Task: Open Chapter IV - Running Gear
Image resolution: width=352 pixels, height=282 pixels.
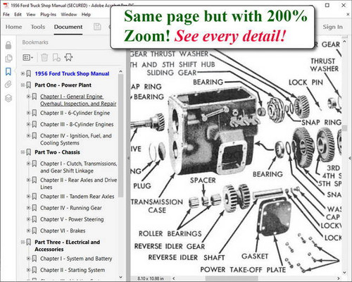Action: pyautogui.click(x=71, y=208)
